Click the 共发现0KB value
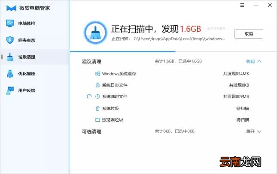 coord(239,85)
